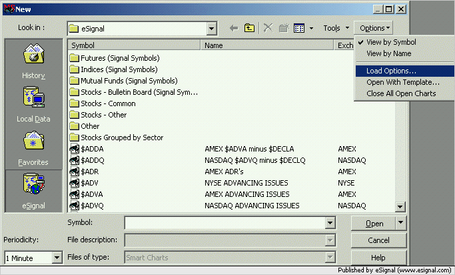This screenshot has width=455, height=275.
Task: Select Load Options... menu entry
Action: [405, 71]
